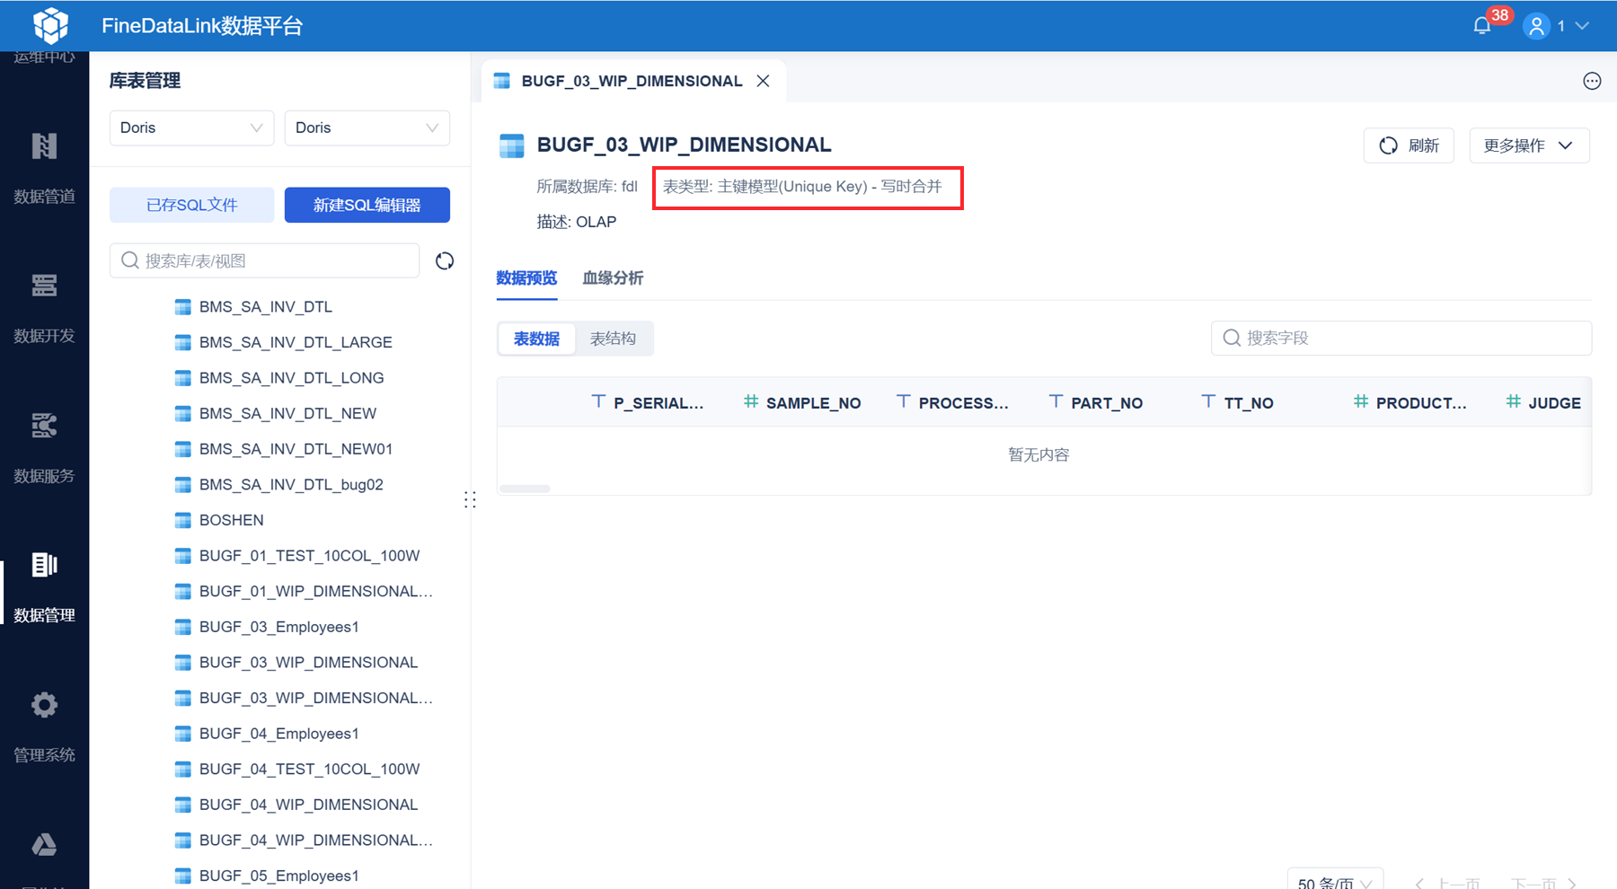Open 数据管理 in the sidebar
The height and width of the screenshot is (889, 1617).
44,588
